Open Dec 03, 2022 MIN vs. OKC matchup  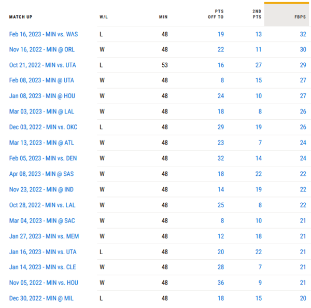44,127
